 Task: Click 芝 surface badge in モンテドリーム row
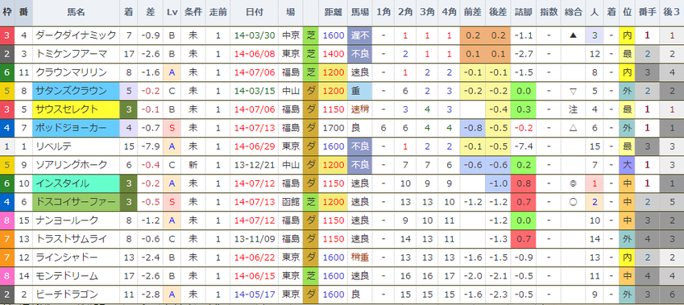tap(312, 276)
